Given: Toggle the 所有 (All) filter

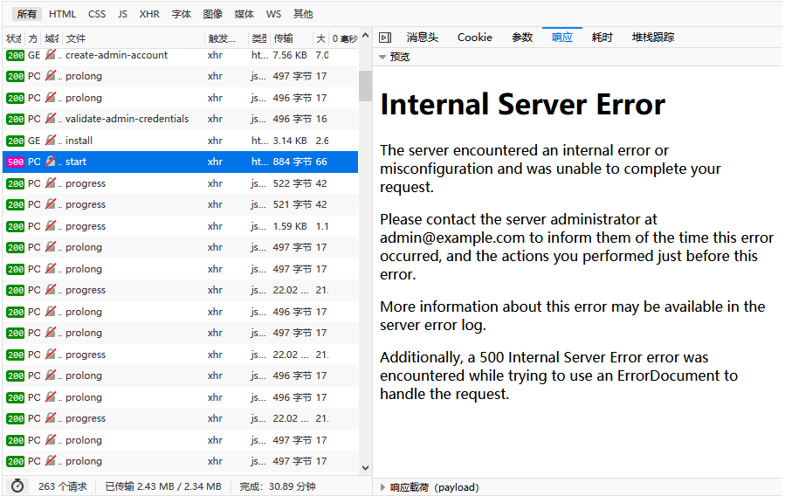Looking at the screenshot, I should (x=27, y=14).
